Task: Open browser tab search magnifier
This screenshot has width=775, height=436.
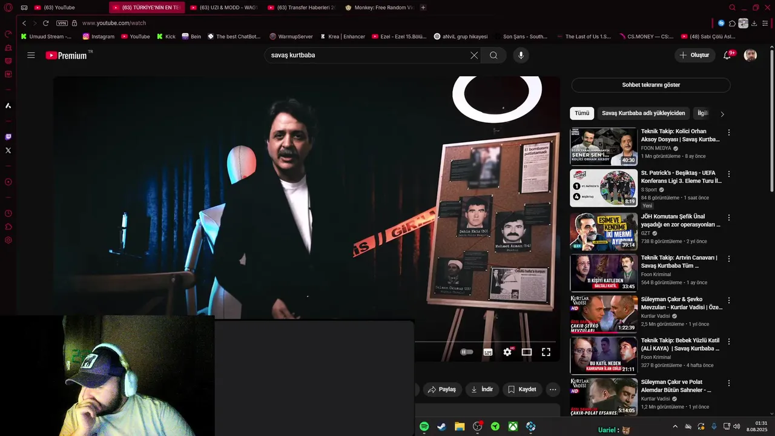Action: 732,8
